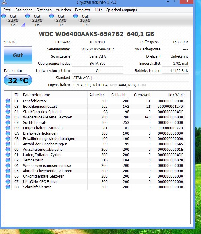Click the WDC WD6400AAKS-65A7B2 drive title

coord(81,34)
